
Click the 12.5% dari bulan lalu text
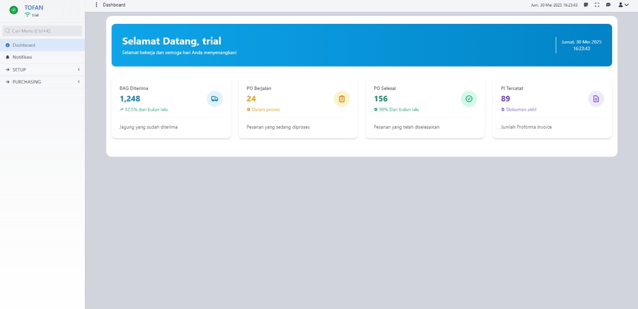click(x=146, y=109)
